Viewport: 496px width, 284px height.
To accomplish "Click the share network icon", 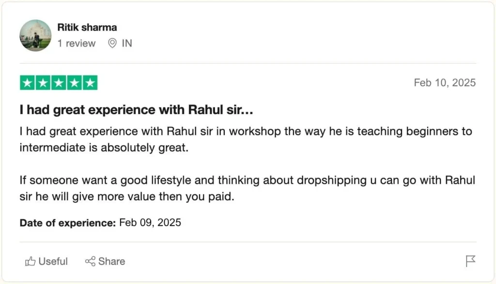I will [x=90, y=262].
